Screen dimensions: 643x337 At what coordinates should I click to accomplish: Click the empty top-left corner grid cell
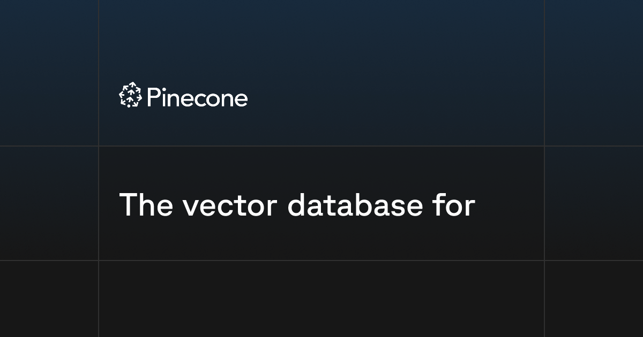(49, 73)
